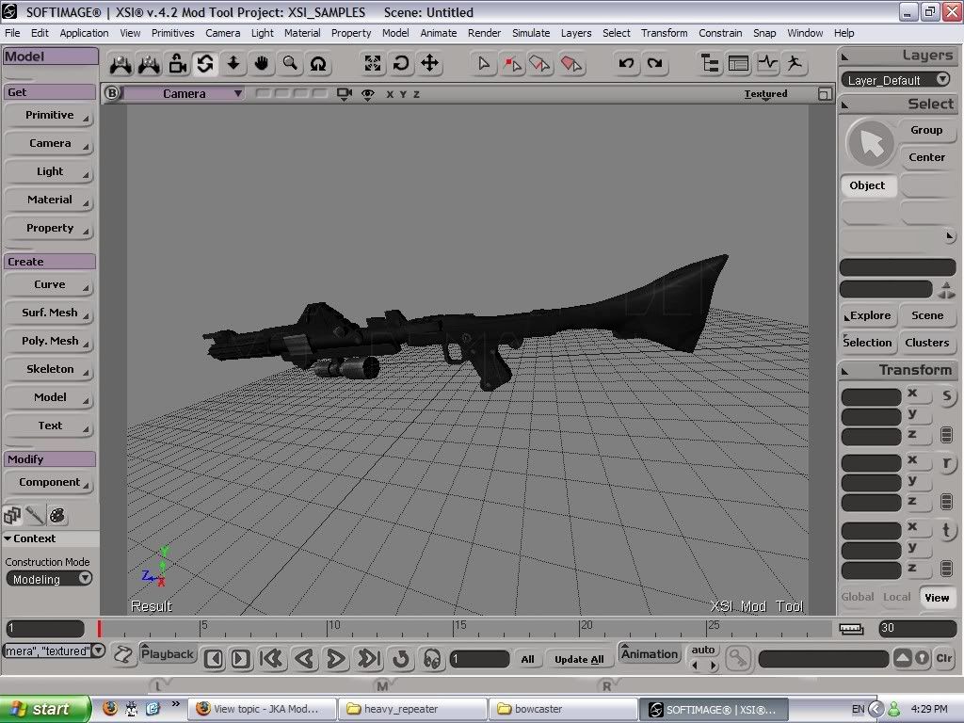Click the current frame field by All

pyautogui.click(x=479, y=659)
